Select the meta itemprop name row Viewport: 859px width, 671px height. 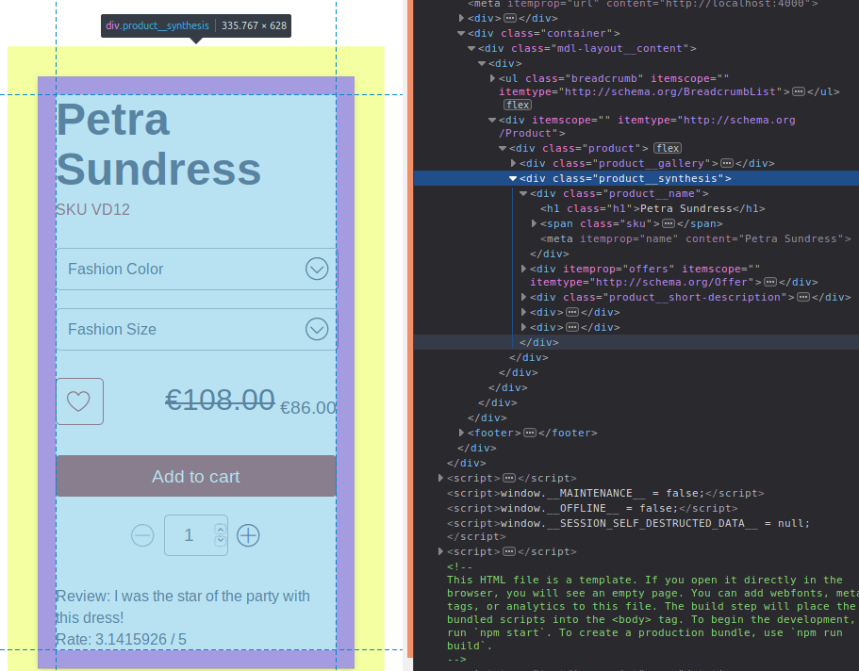(x=696, y=238)
